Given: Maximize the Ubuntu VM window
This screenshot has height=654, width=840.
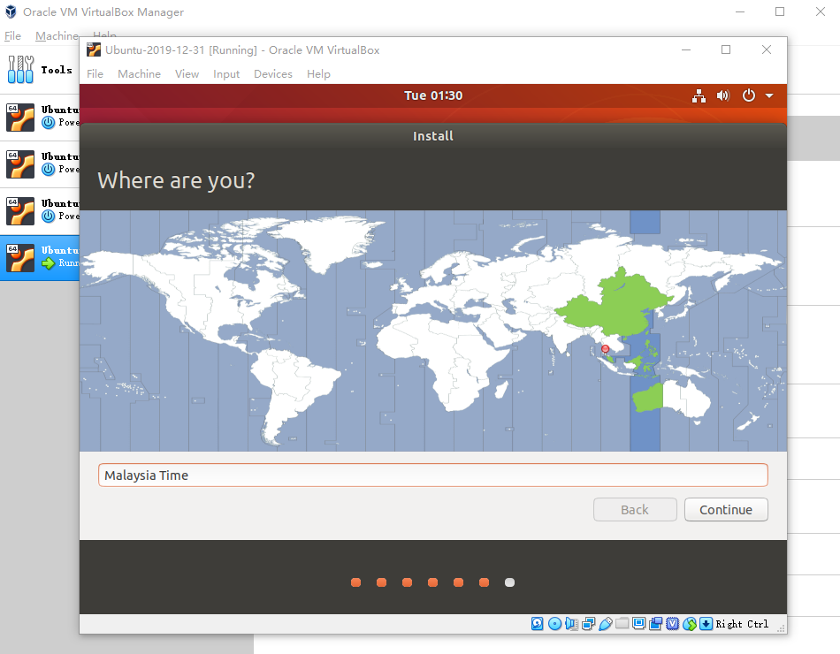Looking at the screenshot, I should (x=726, y=49).
